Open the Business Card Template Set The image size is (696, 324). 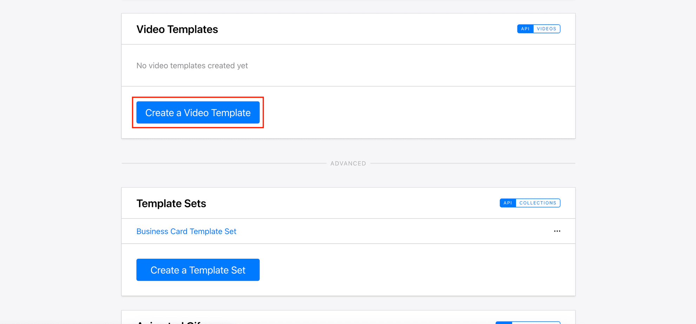(x=186, y=231)
